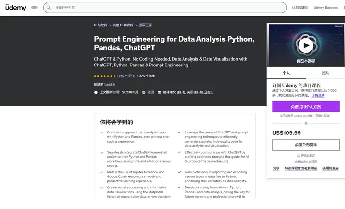This screenshot has width=345, height=209.
Task: Click 了解更多 subscription link
Action: pyautogui.click(x=318, y=95)
